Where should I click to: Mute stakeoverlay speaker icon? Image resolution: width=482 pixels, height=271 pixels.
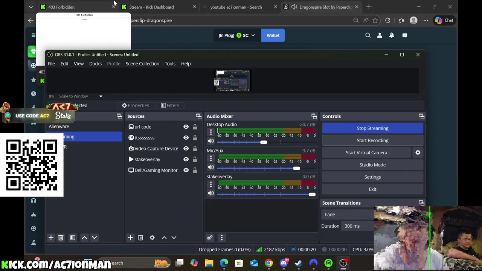211,193
